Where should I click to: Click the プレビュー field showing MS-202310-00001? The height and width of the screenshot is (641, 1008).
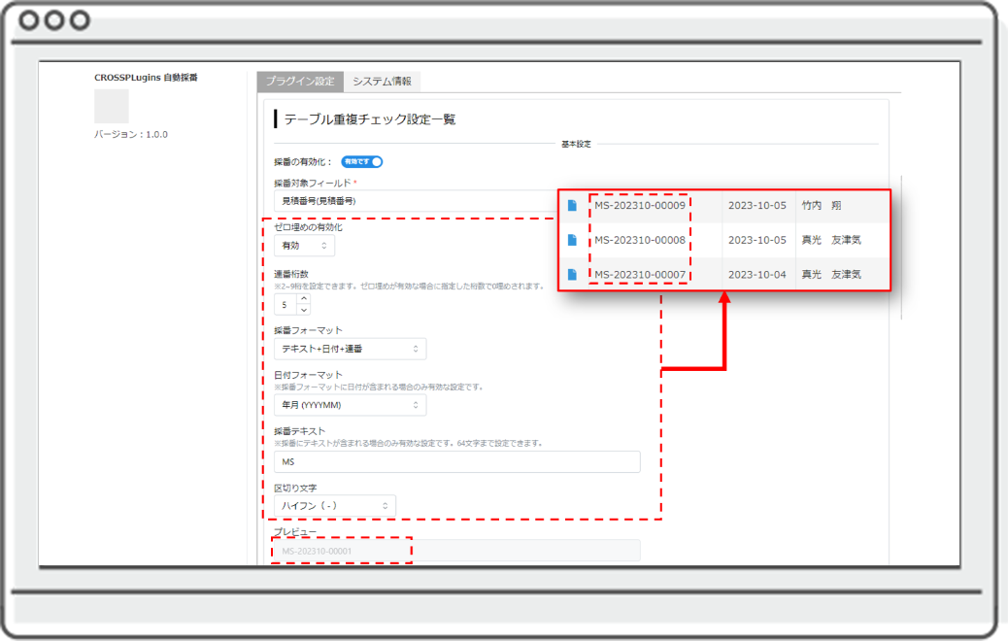coord(456,551)
